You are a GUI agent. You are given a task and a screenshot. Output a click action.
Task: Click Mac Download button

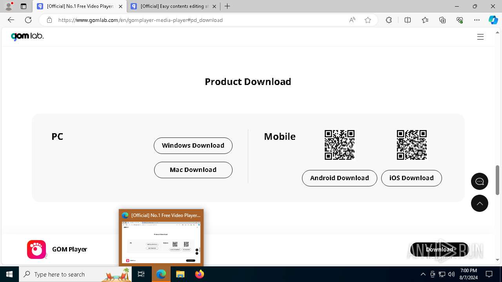[x=193, y=170]
